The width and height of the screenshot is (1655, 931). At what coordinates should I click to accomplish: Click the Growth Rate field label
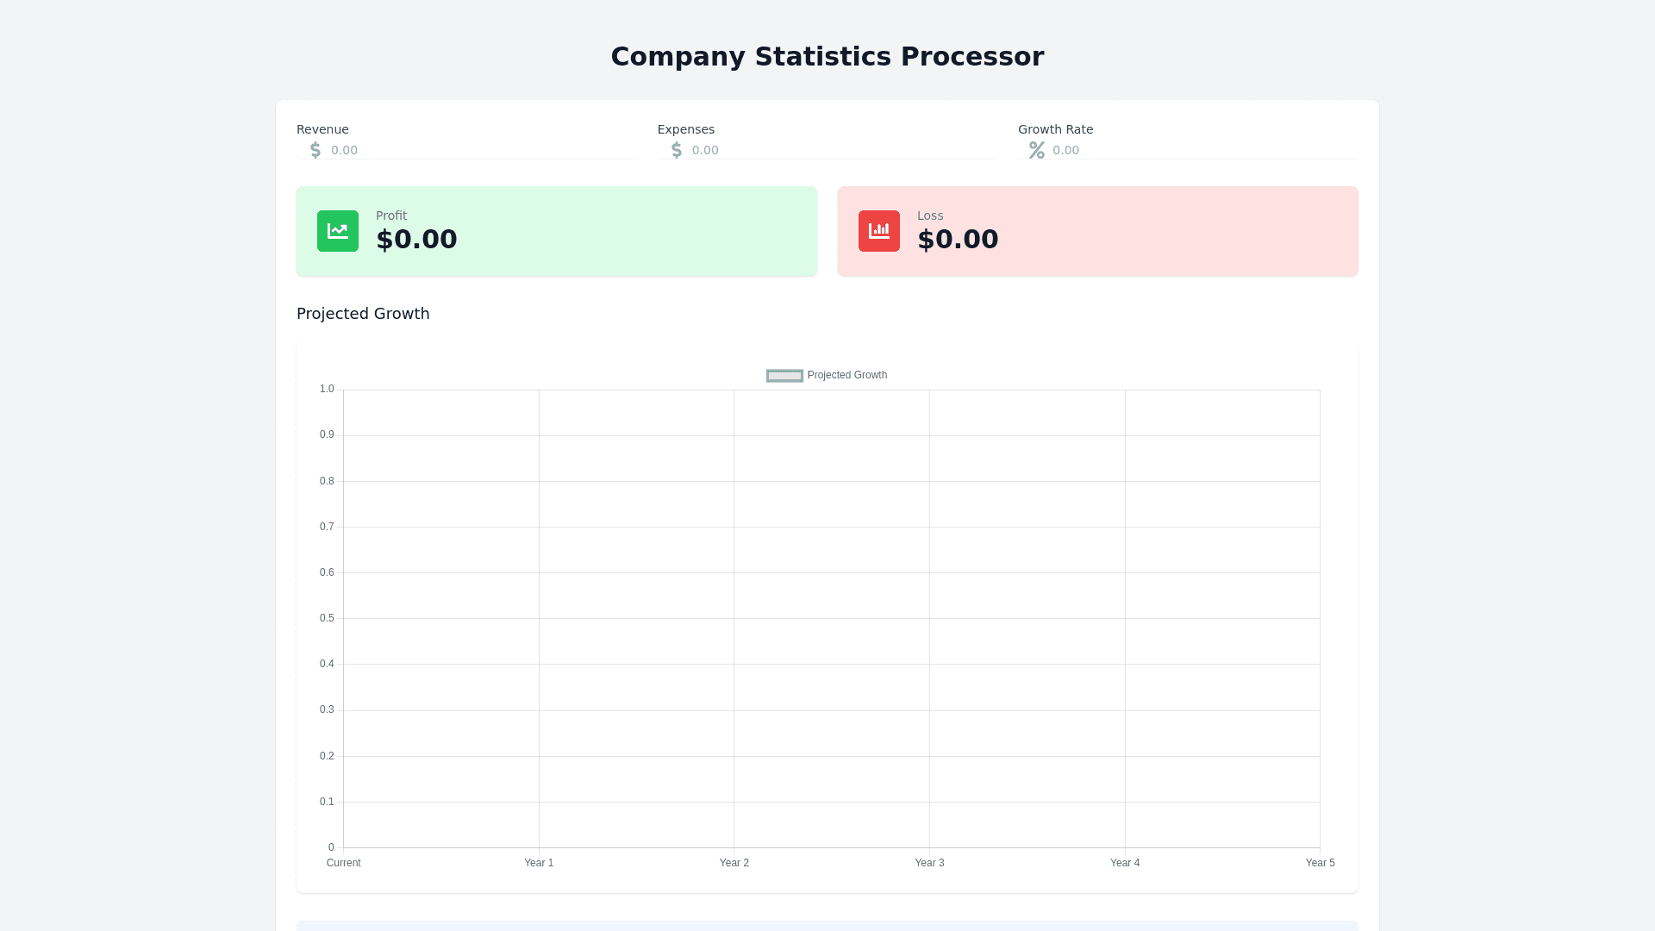click(x=1055, y=129)
